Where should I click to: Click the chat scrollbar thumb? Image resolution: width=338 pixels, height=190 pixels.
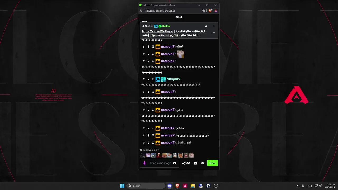tap(219, 143)
